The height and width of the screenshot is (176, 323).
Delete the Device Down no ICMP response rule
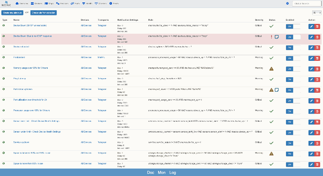coord(317,37)
